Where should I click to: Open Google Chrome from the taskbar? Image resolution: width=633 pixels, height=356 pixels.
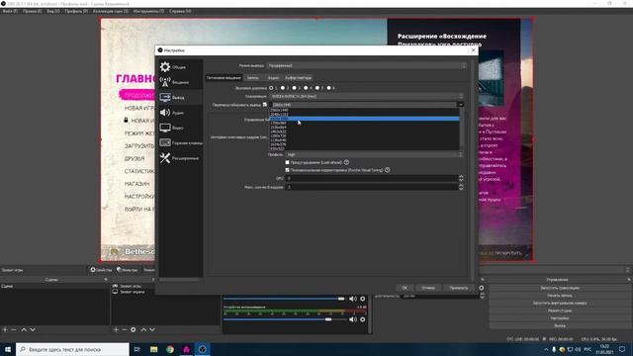click(170, 349)
